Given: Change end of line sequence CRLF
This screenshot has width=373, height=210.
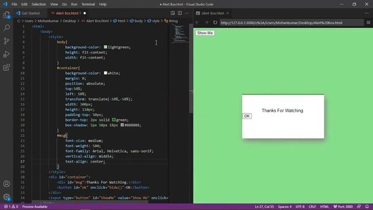Looking at the screenshot, I should (312, 206).
